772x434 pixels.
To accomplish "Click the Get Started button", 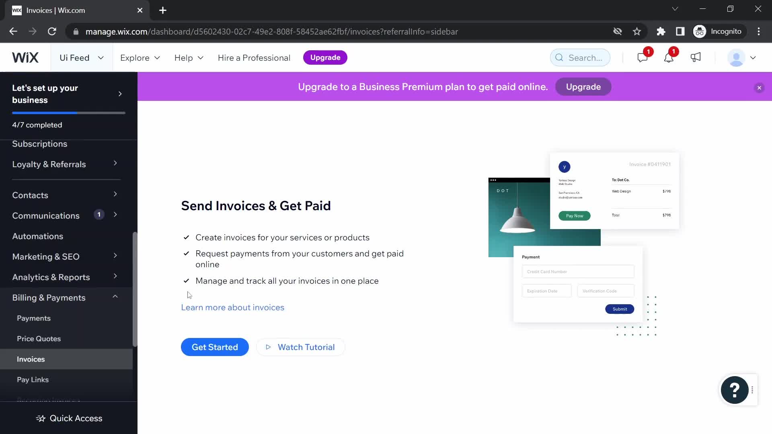I will pos(215,347).
